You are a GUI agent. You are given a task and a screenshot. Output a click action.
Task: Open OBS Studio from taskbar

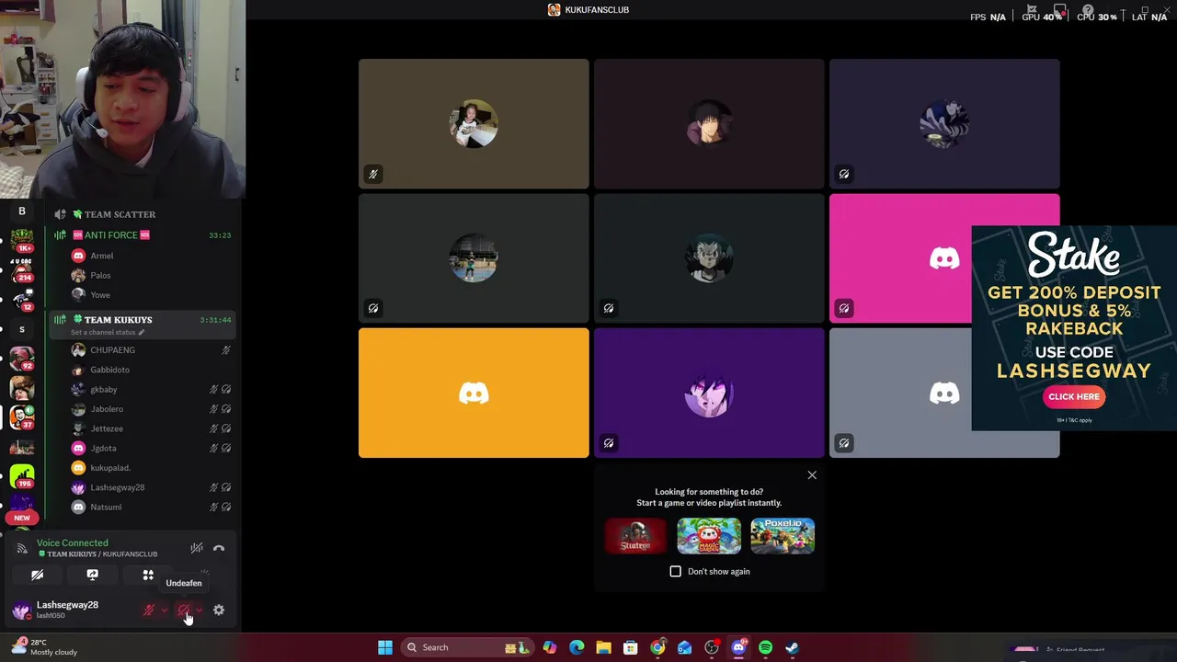(712, 647)
